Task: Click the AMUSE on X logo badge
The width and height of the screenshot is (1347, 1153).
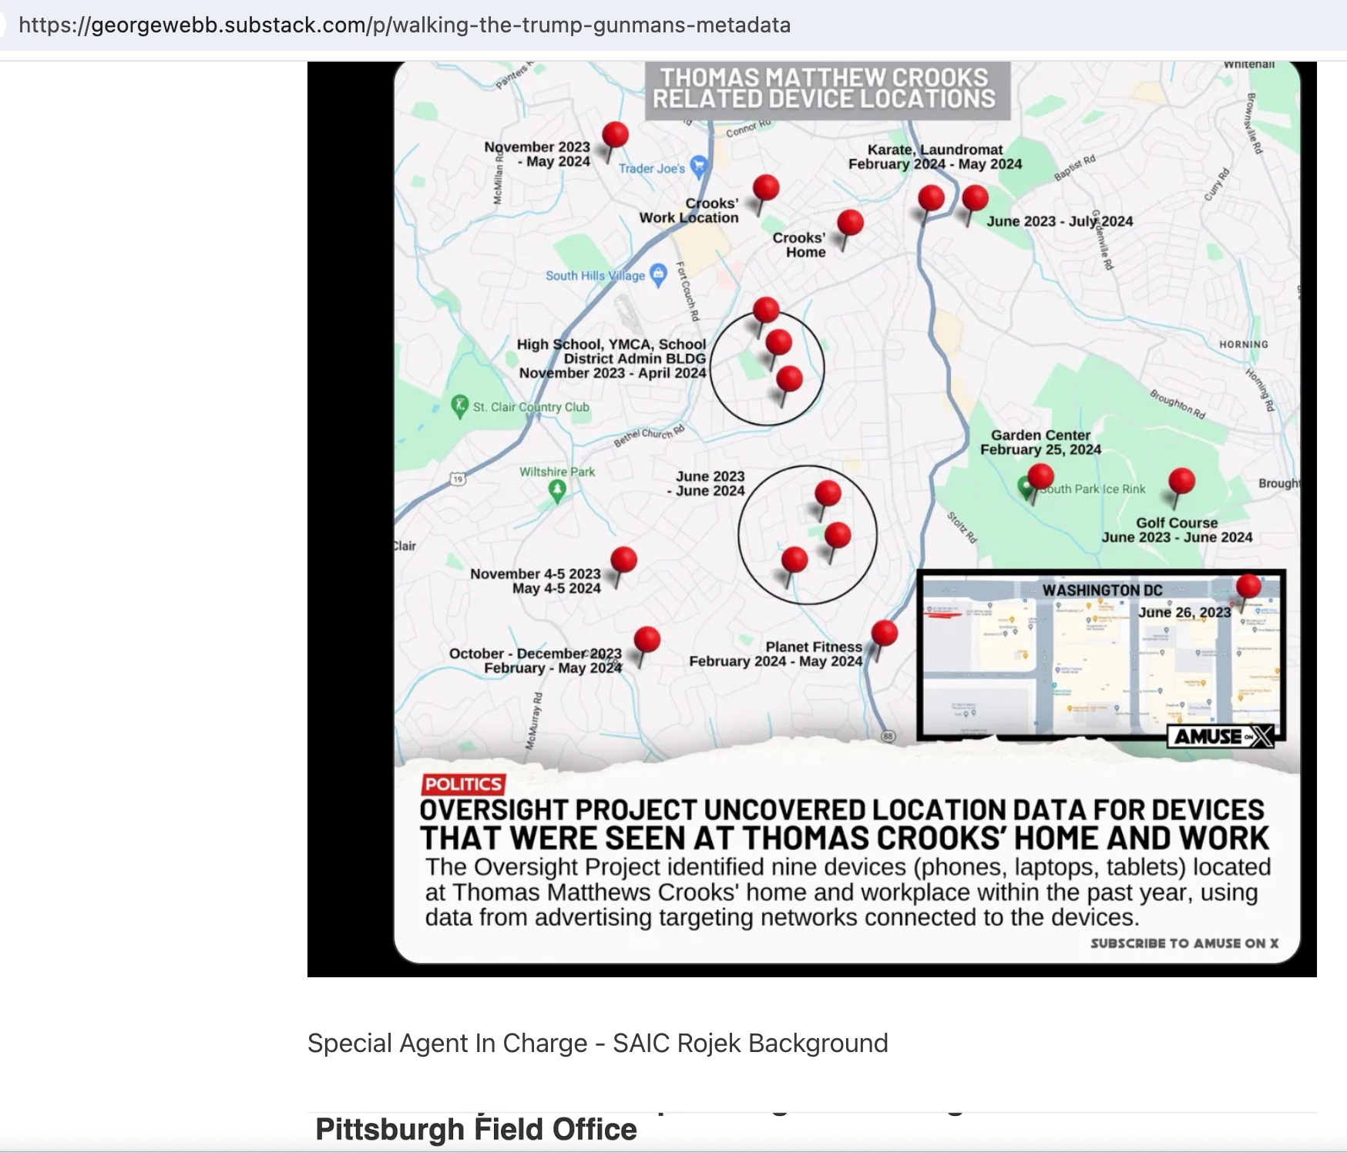Action: click(1220, 737)
